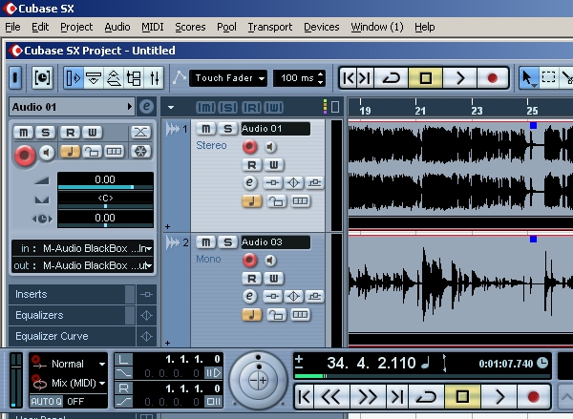Click Stop in the top toolbar

coord(425,78)
